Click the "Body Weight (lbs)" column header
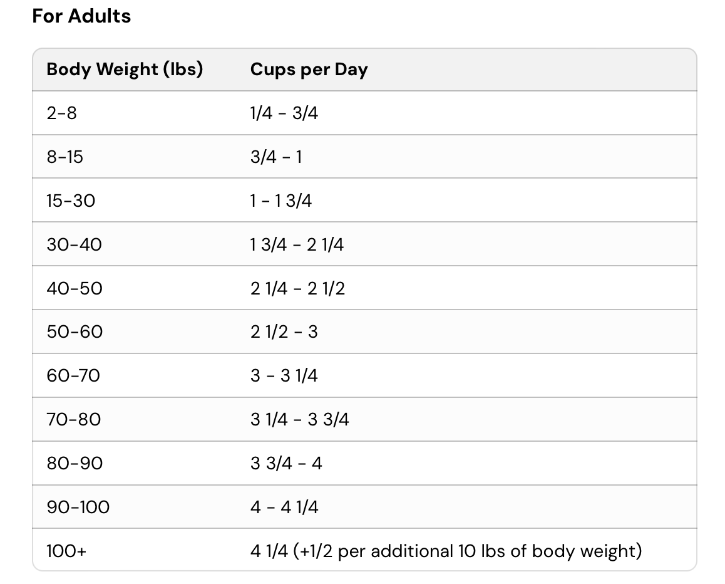This screenshot has height=584, width=725. (x=125, y=70)
